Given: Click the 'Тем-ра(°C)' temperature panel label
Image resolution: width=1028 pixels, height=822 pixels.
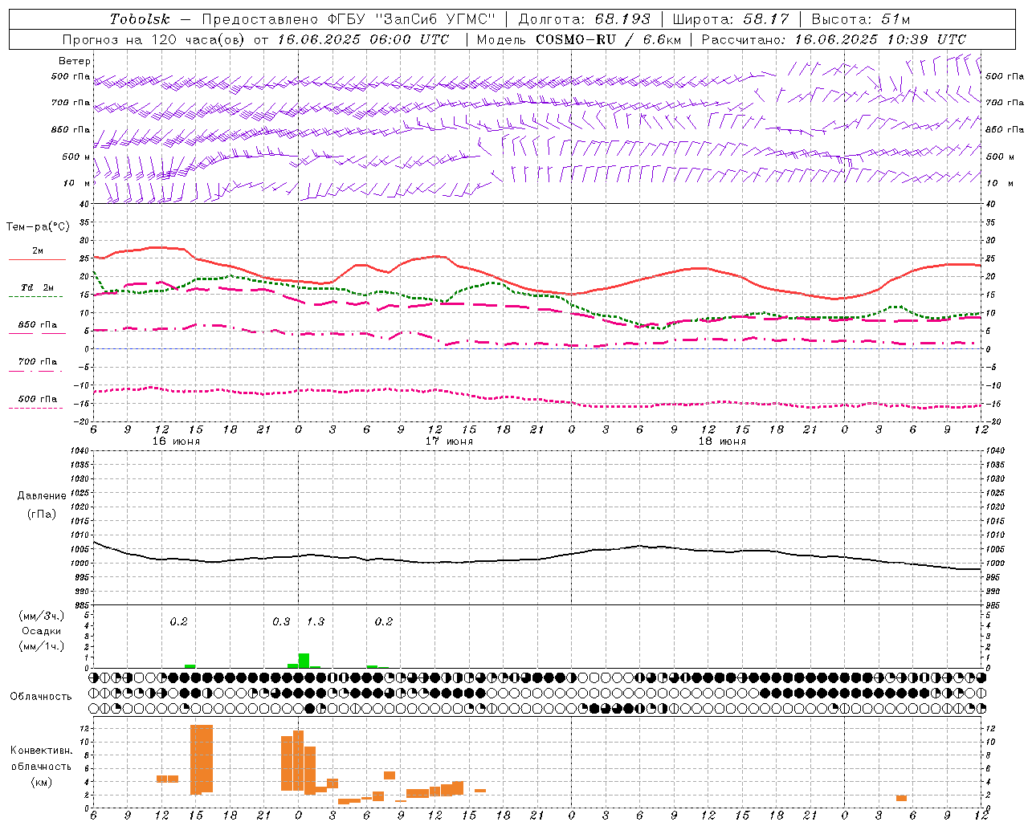Looking at the screenshot, I should coord(38,227).
